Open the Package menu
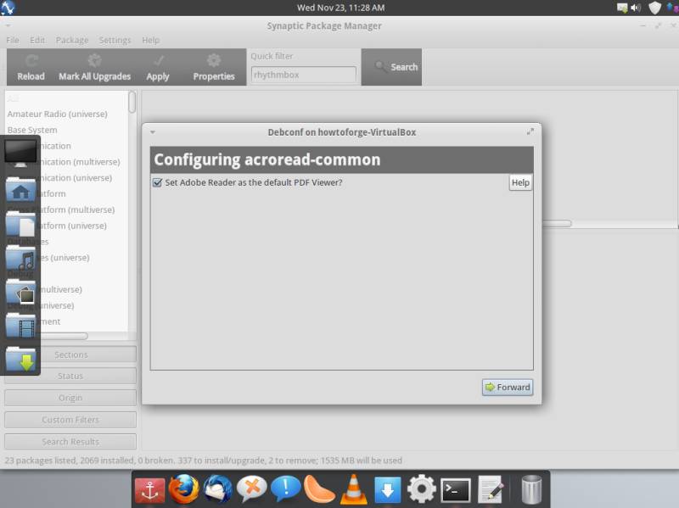This screenshot has height=508, width=679. point(72,40)
